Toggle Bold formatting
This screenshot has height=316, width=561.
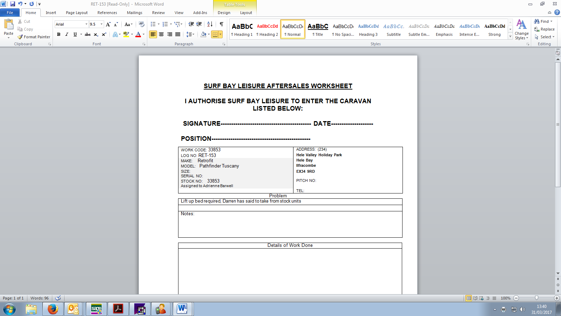[x=59, y=34]
